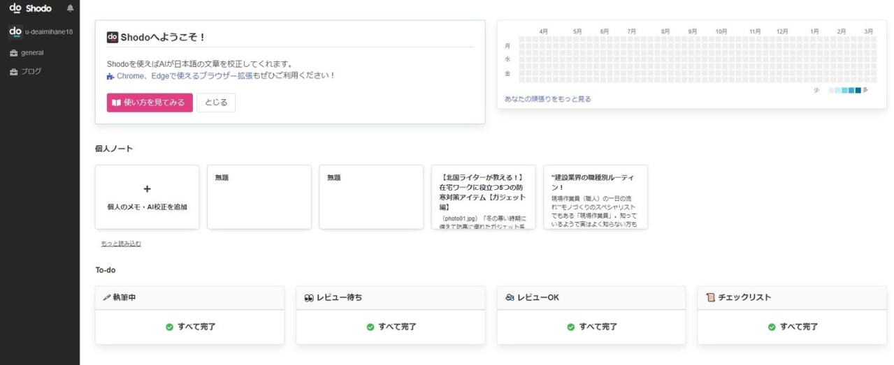Click the 個人ノート section heading
The width and height of the screenshot is (894, 365).
point(114,149)
